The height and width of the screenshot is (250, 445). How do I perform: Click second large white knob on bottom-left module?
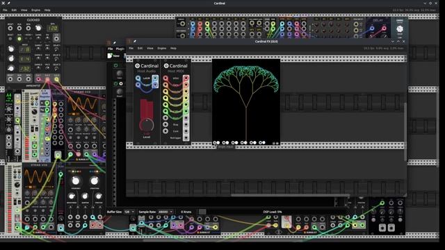coord(95,181)
